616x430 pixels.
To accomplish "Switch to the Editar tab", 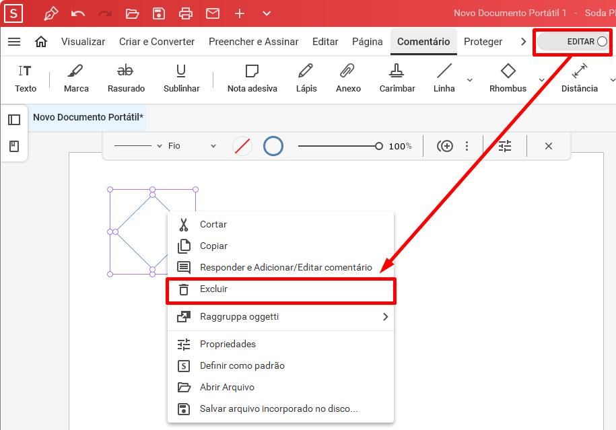I will pyautogui.click(x=325, y=42).
